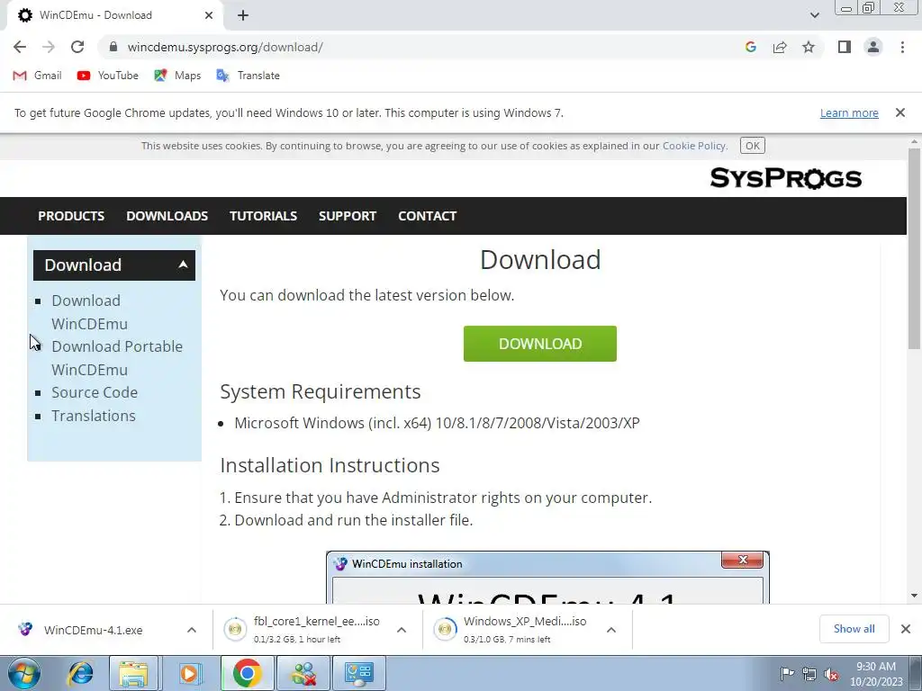Open Translate bookmark
Image resolution: width=922 pixels, height=691 pixels.
[248, 76]
